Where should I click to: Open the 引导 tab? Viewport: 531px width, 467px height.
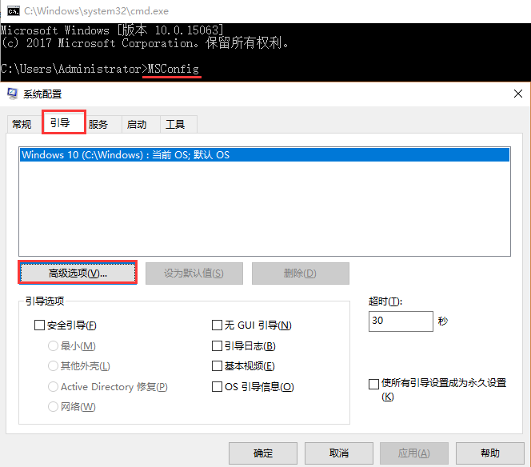click(64, 122)
